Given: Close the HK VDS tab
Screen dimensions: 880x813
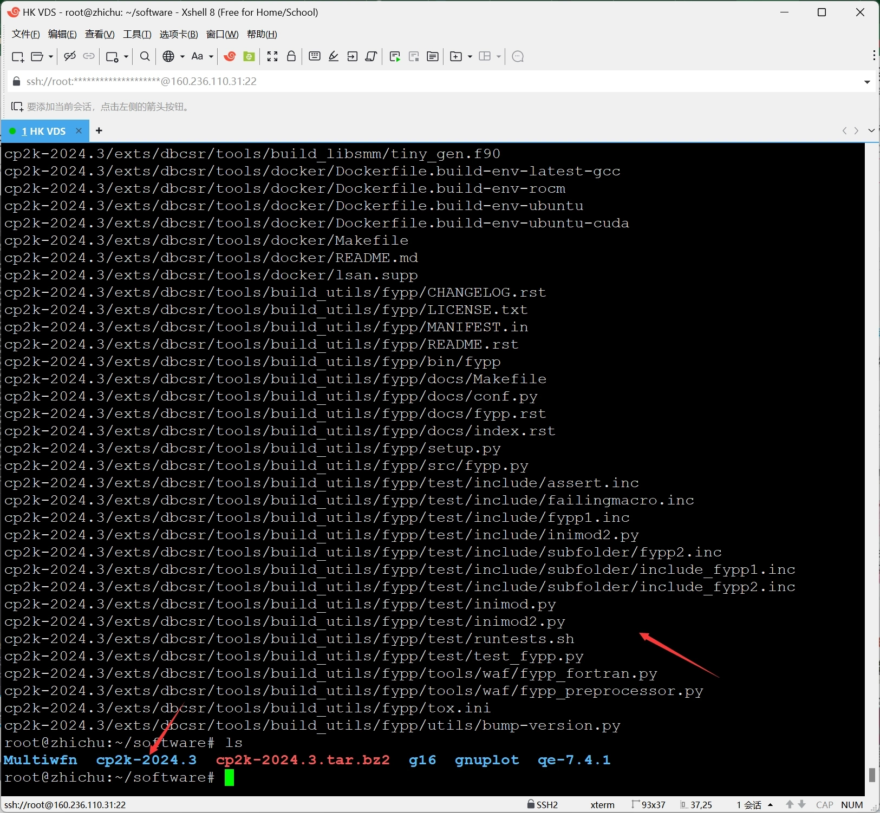Looking at the screenshot, I should click(x=79, y=130).
